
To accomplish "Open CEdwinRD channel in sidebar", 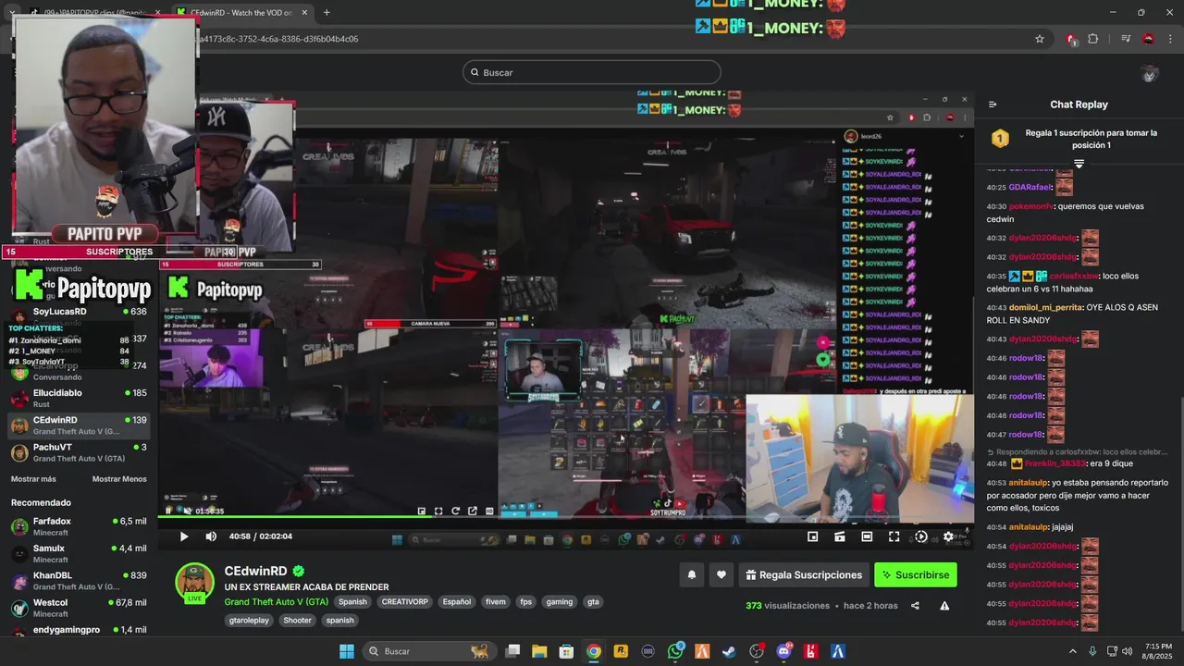I will point(79,425).
